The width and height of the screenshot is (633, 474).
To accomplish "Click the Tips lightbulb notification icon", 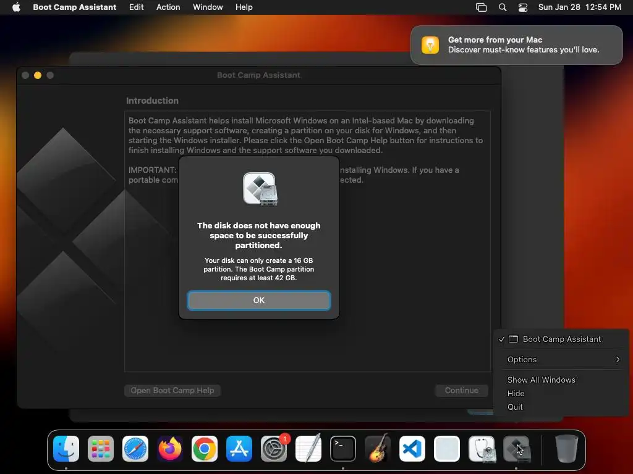I will (x=430, y=44).
